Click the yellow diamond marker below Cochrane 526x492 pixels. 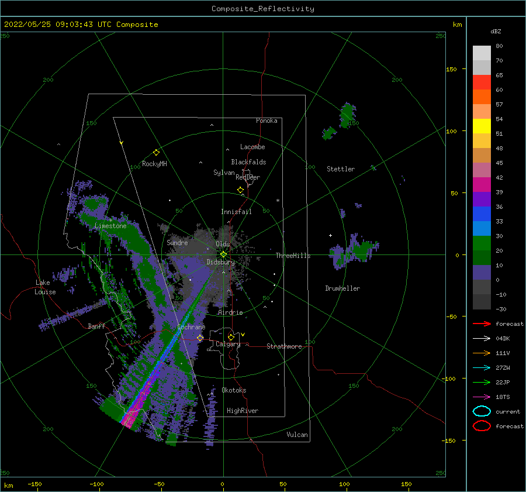pos(200,338)
